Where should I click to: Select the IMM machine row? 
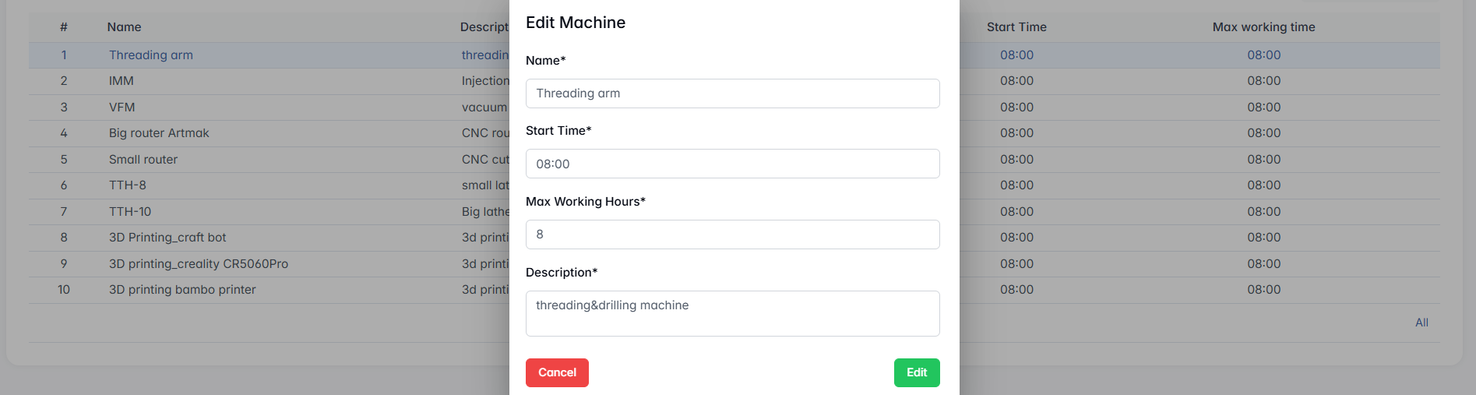pyautogui.click(x=122, y=81)
